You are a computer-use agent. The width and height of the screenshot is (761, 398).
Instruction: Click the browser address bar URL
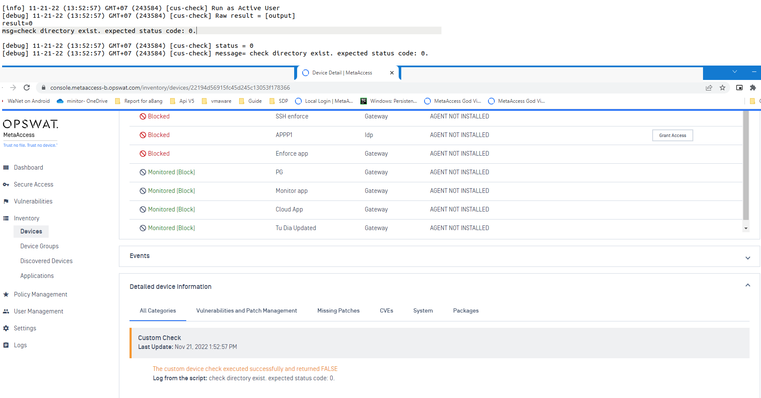tap(170, 88)
